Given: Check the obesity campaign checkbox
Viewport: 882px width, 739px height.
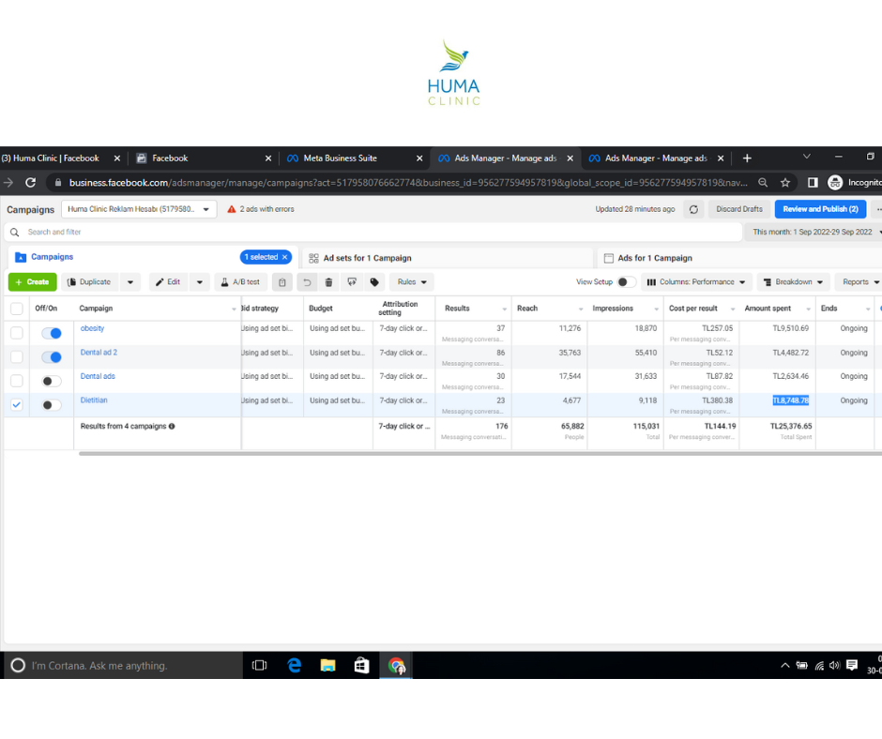Looking at the screenshot, I should (17, 333).
